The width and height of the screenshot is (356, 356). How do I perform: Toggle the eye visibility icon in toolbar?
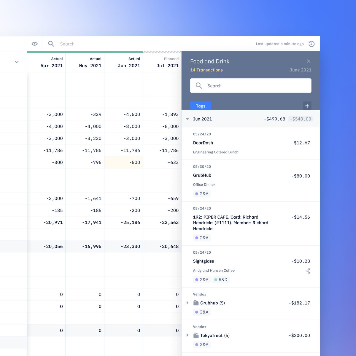pos(35,44)
